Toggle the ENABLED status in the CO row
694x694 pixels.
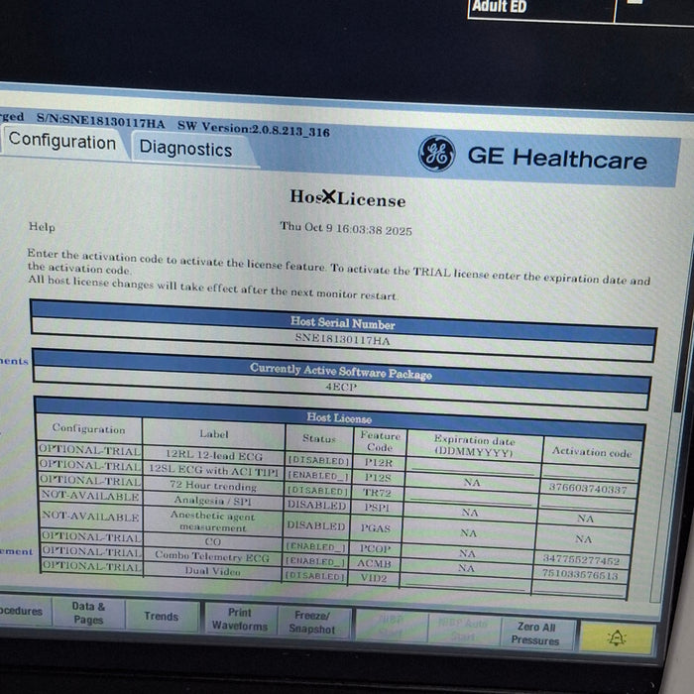point(315,547)
